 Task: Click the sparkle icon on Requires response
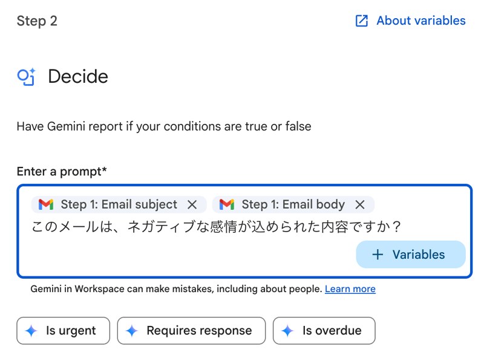pyautogui.click(x=132, y=331)
